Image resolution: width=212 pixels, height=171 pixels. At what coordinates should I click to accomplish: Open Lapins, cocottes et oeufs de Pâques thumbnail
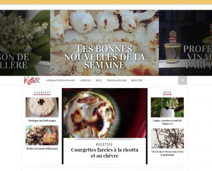[167, 107]
